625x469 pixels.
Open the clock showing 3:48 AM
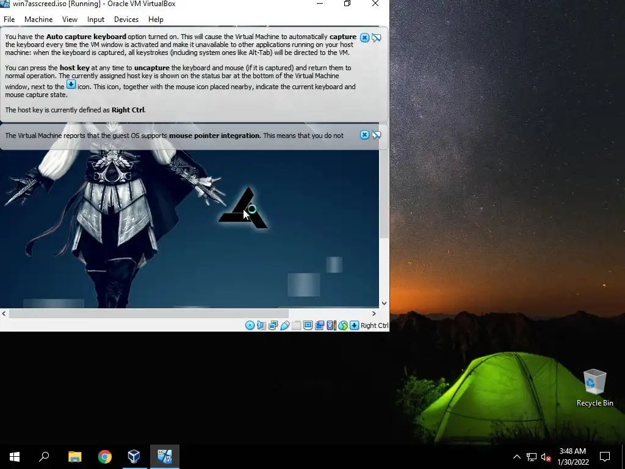(x=573, y=457)
